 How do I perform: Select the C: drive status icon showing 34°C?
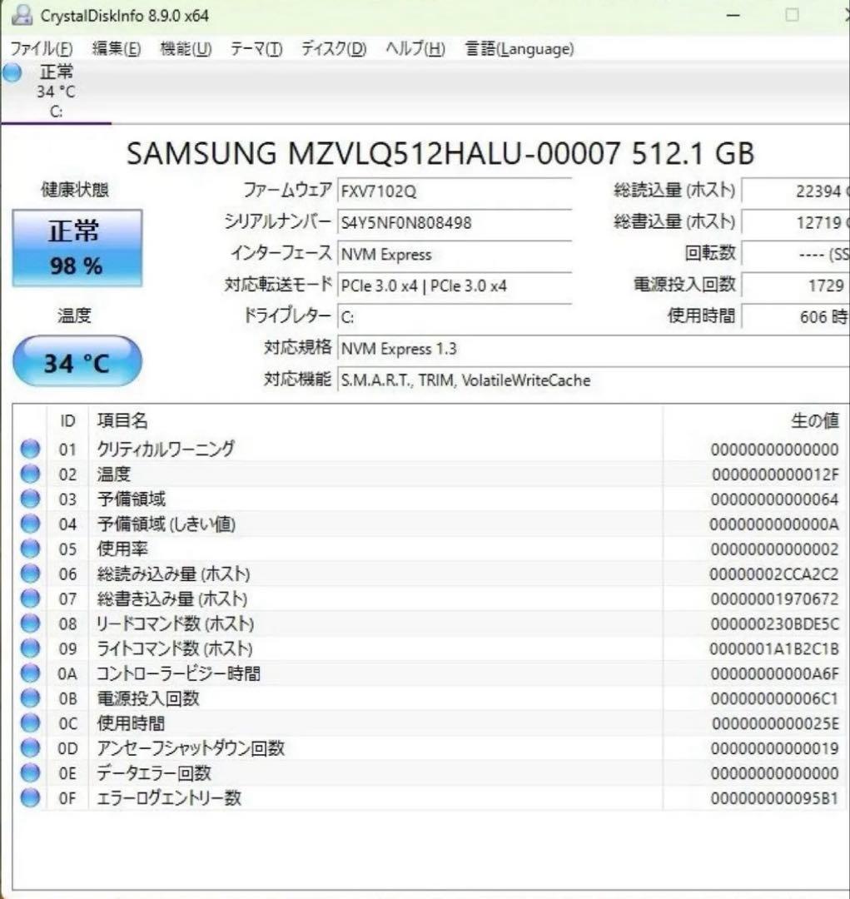(x=55, y=90)
